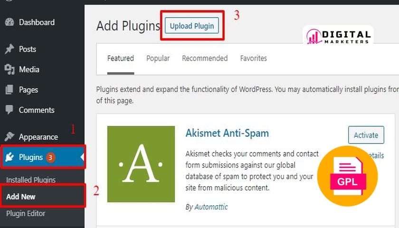Click the orange GPL file badge
Image resolution: width=399 pixels, height=228 pixels.
click(x=347, y=176)
